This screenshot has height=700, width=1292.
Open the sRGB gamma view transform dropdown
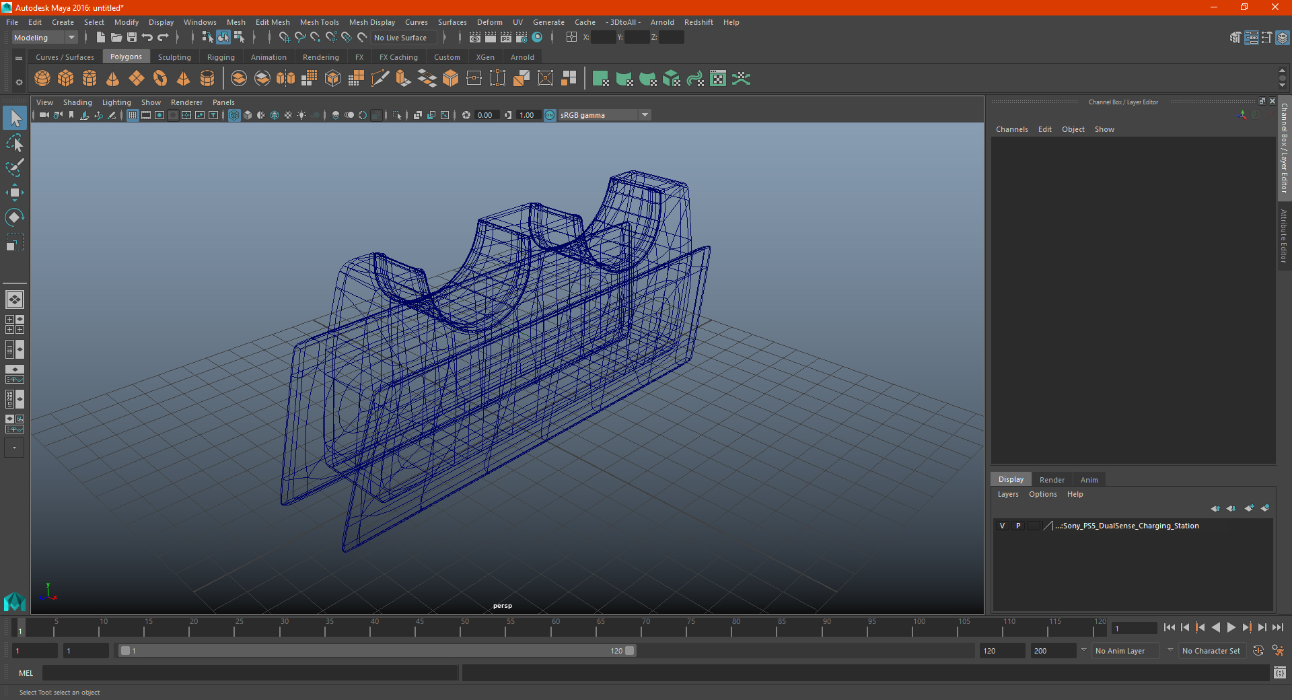604,115
